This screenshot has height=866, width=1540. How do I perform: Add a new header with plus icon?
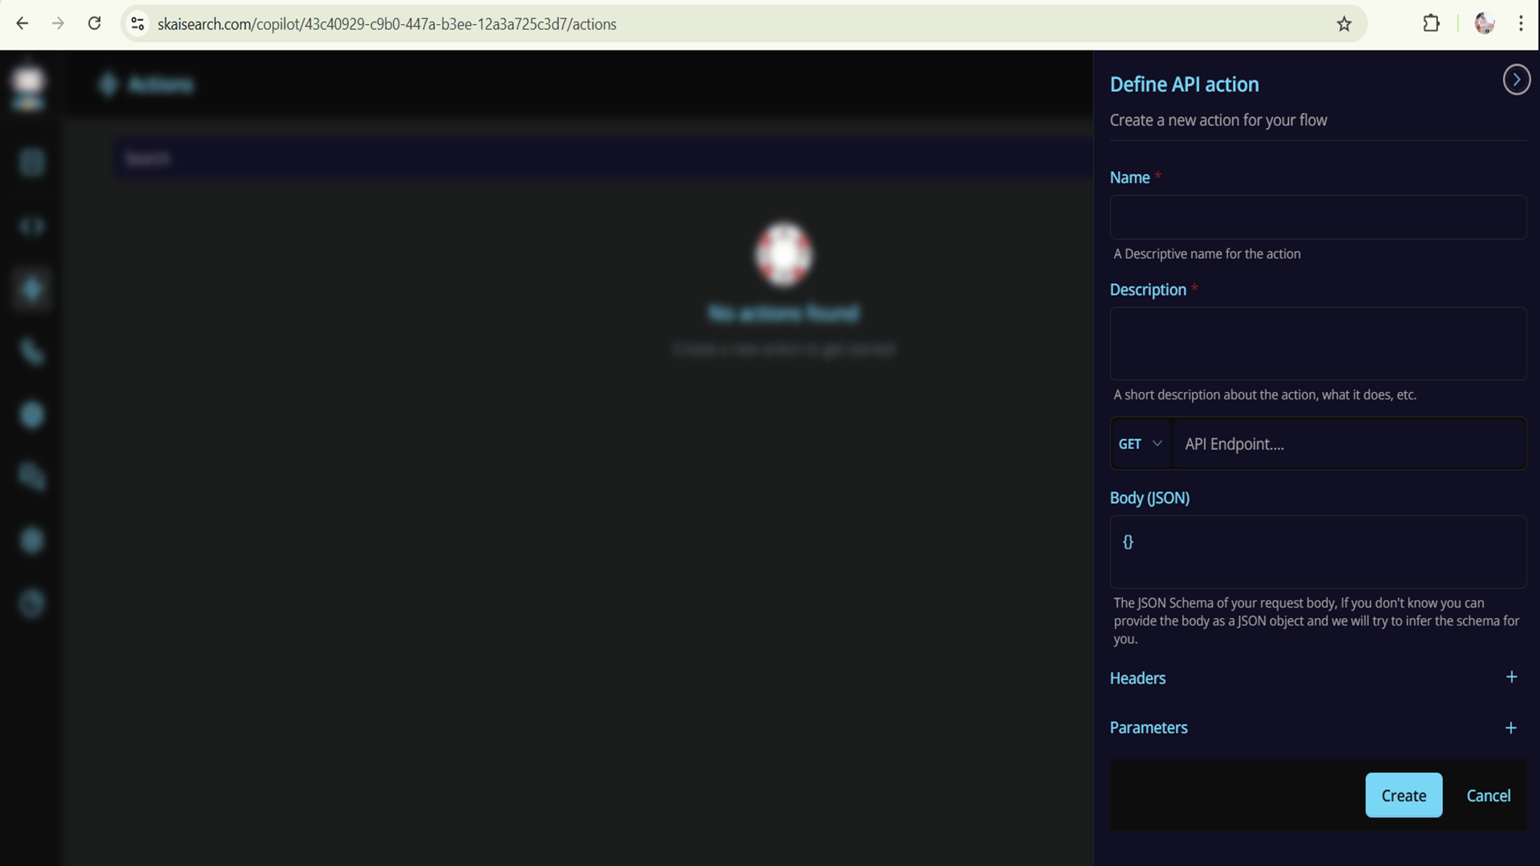[x=1511, y=678]
